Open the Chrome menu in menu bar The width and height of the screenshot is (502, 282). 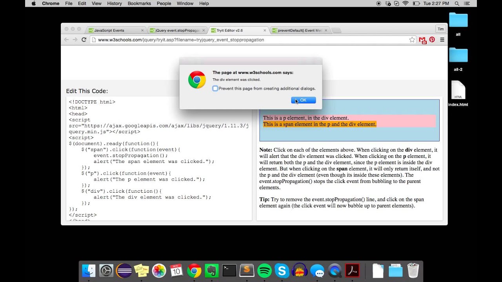[51, 4]
